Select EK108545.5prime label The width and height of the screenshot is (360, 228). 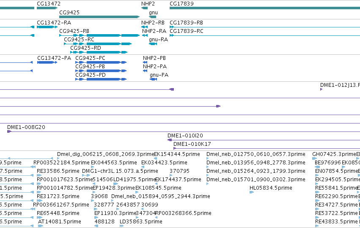click(158, 188)
